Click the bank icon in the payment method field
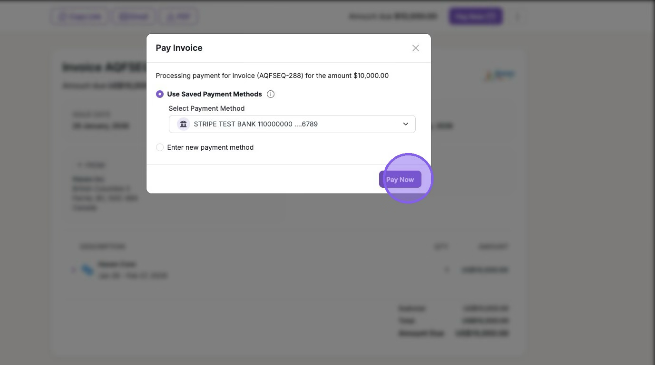Viewport: 655px width, 365px height. (183, 124)
